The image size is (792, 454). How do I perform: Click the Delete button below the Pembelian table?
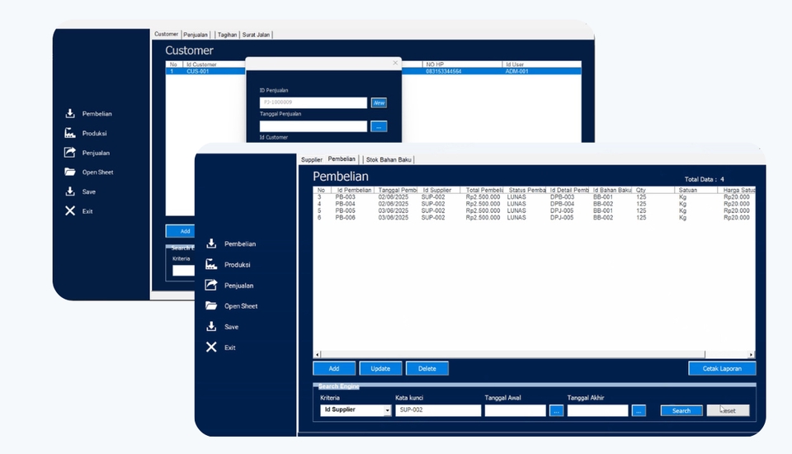click(427, 369)
